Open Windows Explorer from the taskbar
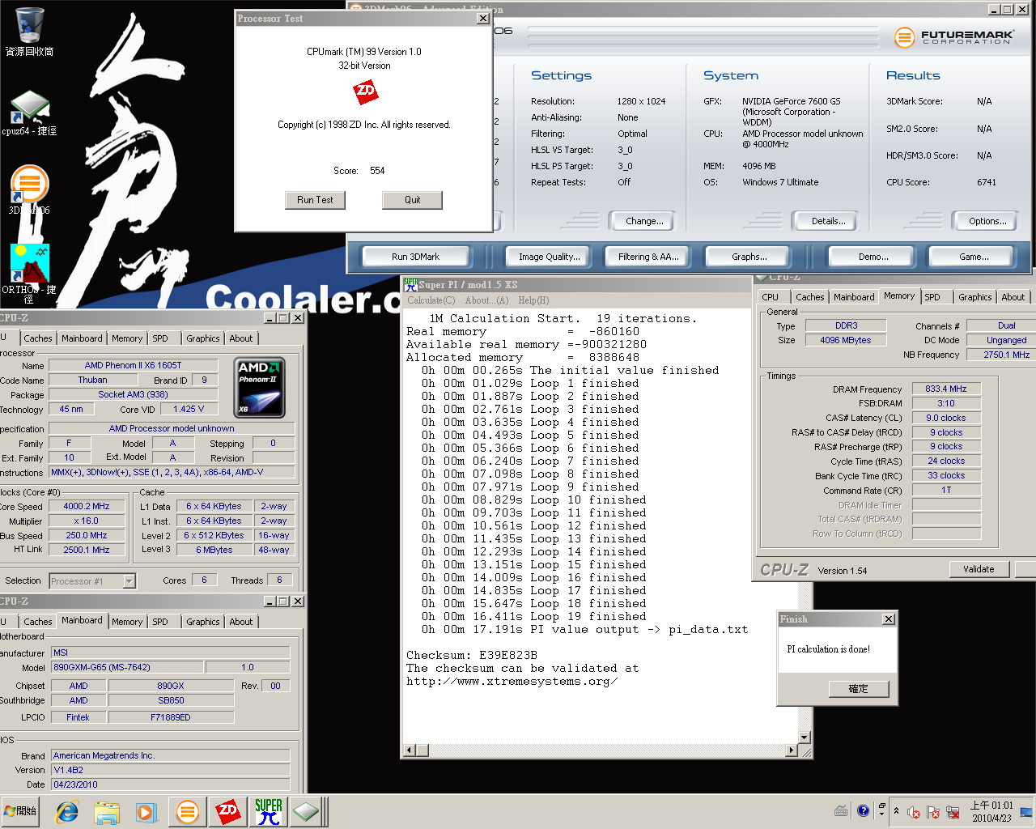Screen dimensions: 1036x829 (107, 811)
